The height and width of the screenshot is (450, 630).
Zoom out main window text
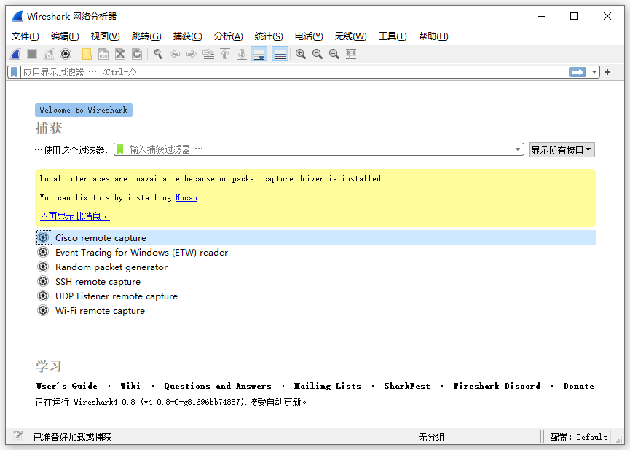tap(318, 54)
